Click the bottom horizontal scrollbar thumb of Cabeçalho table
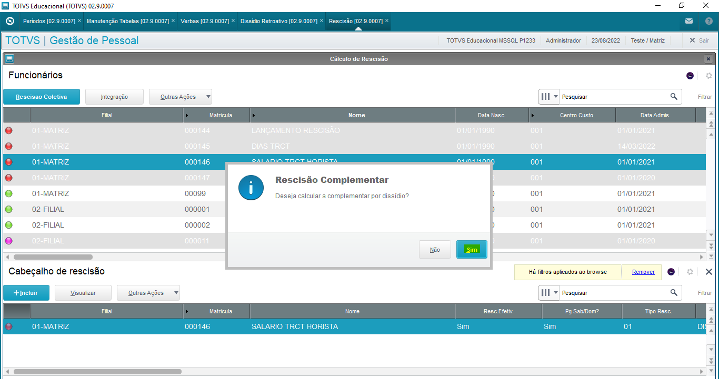The width and height of the screenshot is (719, 379). click(x=97, y=371)
